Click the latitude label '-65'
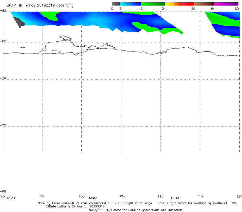This screenshot has width=242, height=212. pos(3,41)
